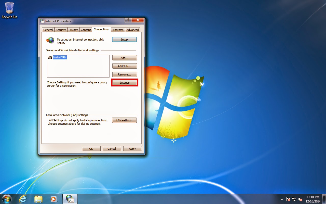326x204 pixels.
Task: Open the network status tray icon
Action: tap(294, 199)
